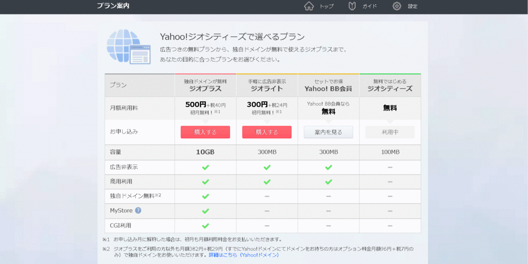Click the globe and browser window illustration
Screen dimensions: 528x264
pos(128,47)
